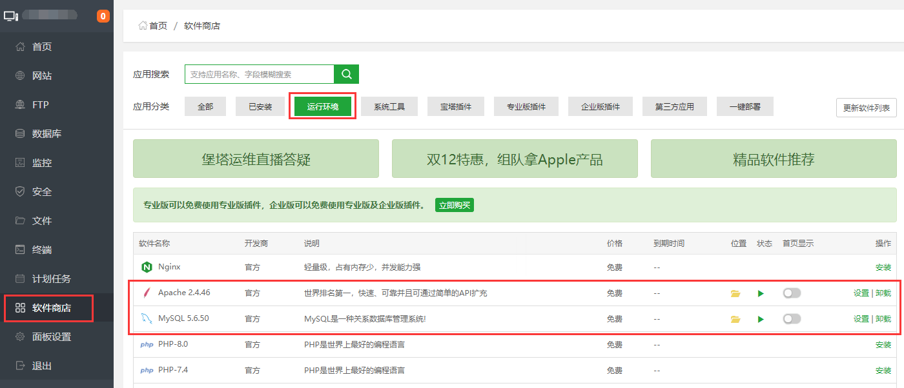Image resolution: width=904 pixels, height=388 pixels.
Task: Click 安装 link for PHP-8.0
Action: (883, 345)
